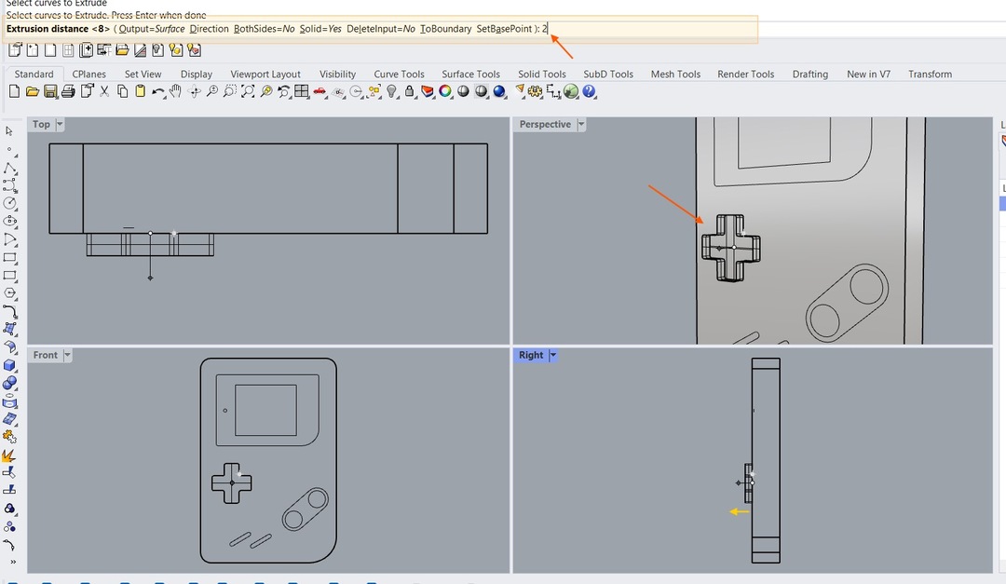This screenshot has height=584, width=1006.
Task: Launch Grasshopper from the green icon
Action: click(x=571, y=92)
